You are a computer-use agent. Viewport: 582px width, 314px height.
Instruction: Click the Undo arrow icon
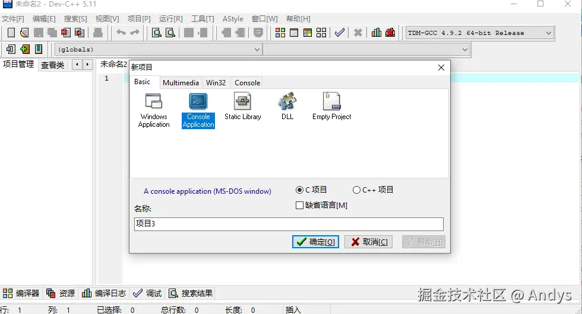(x=121, y=33)
